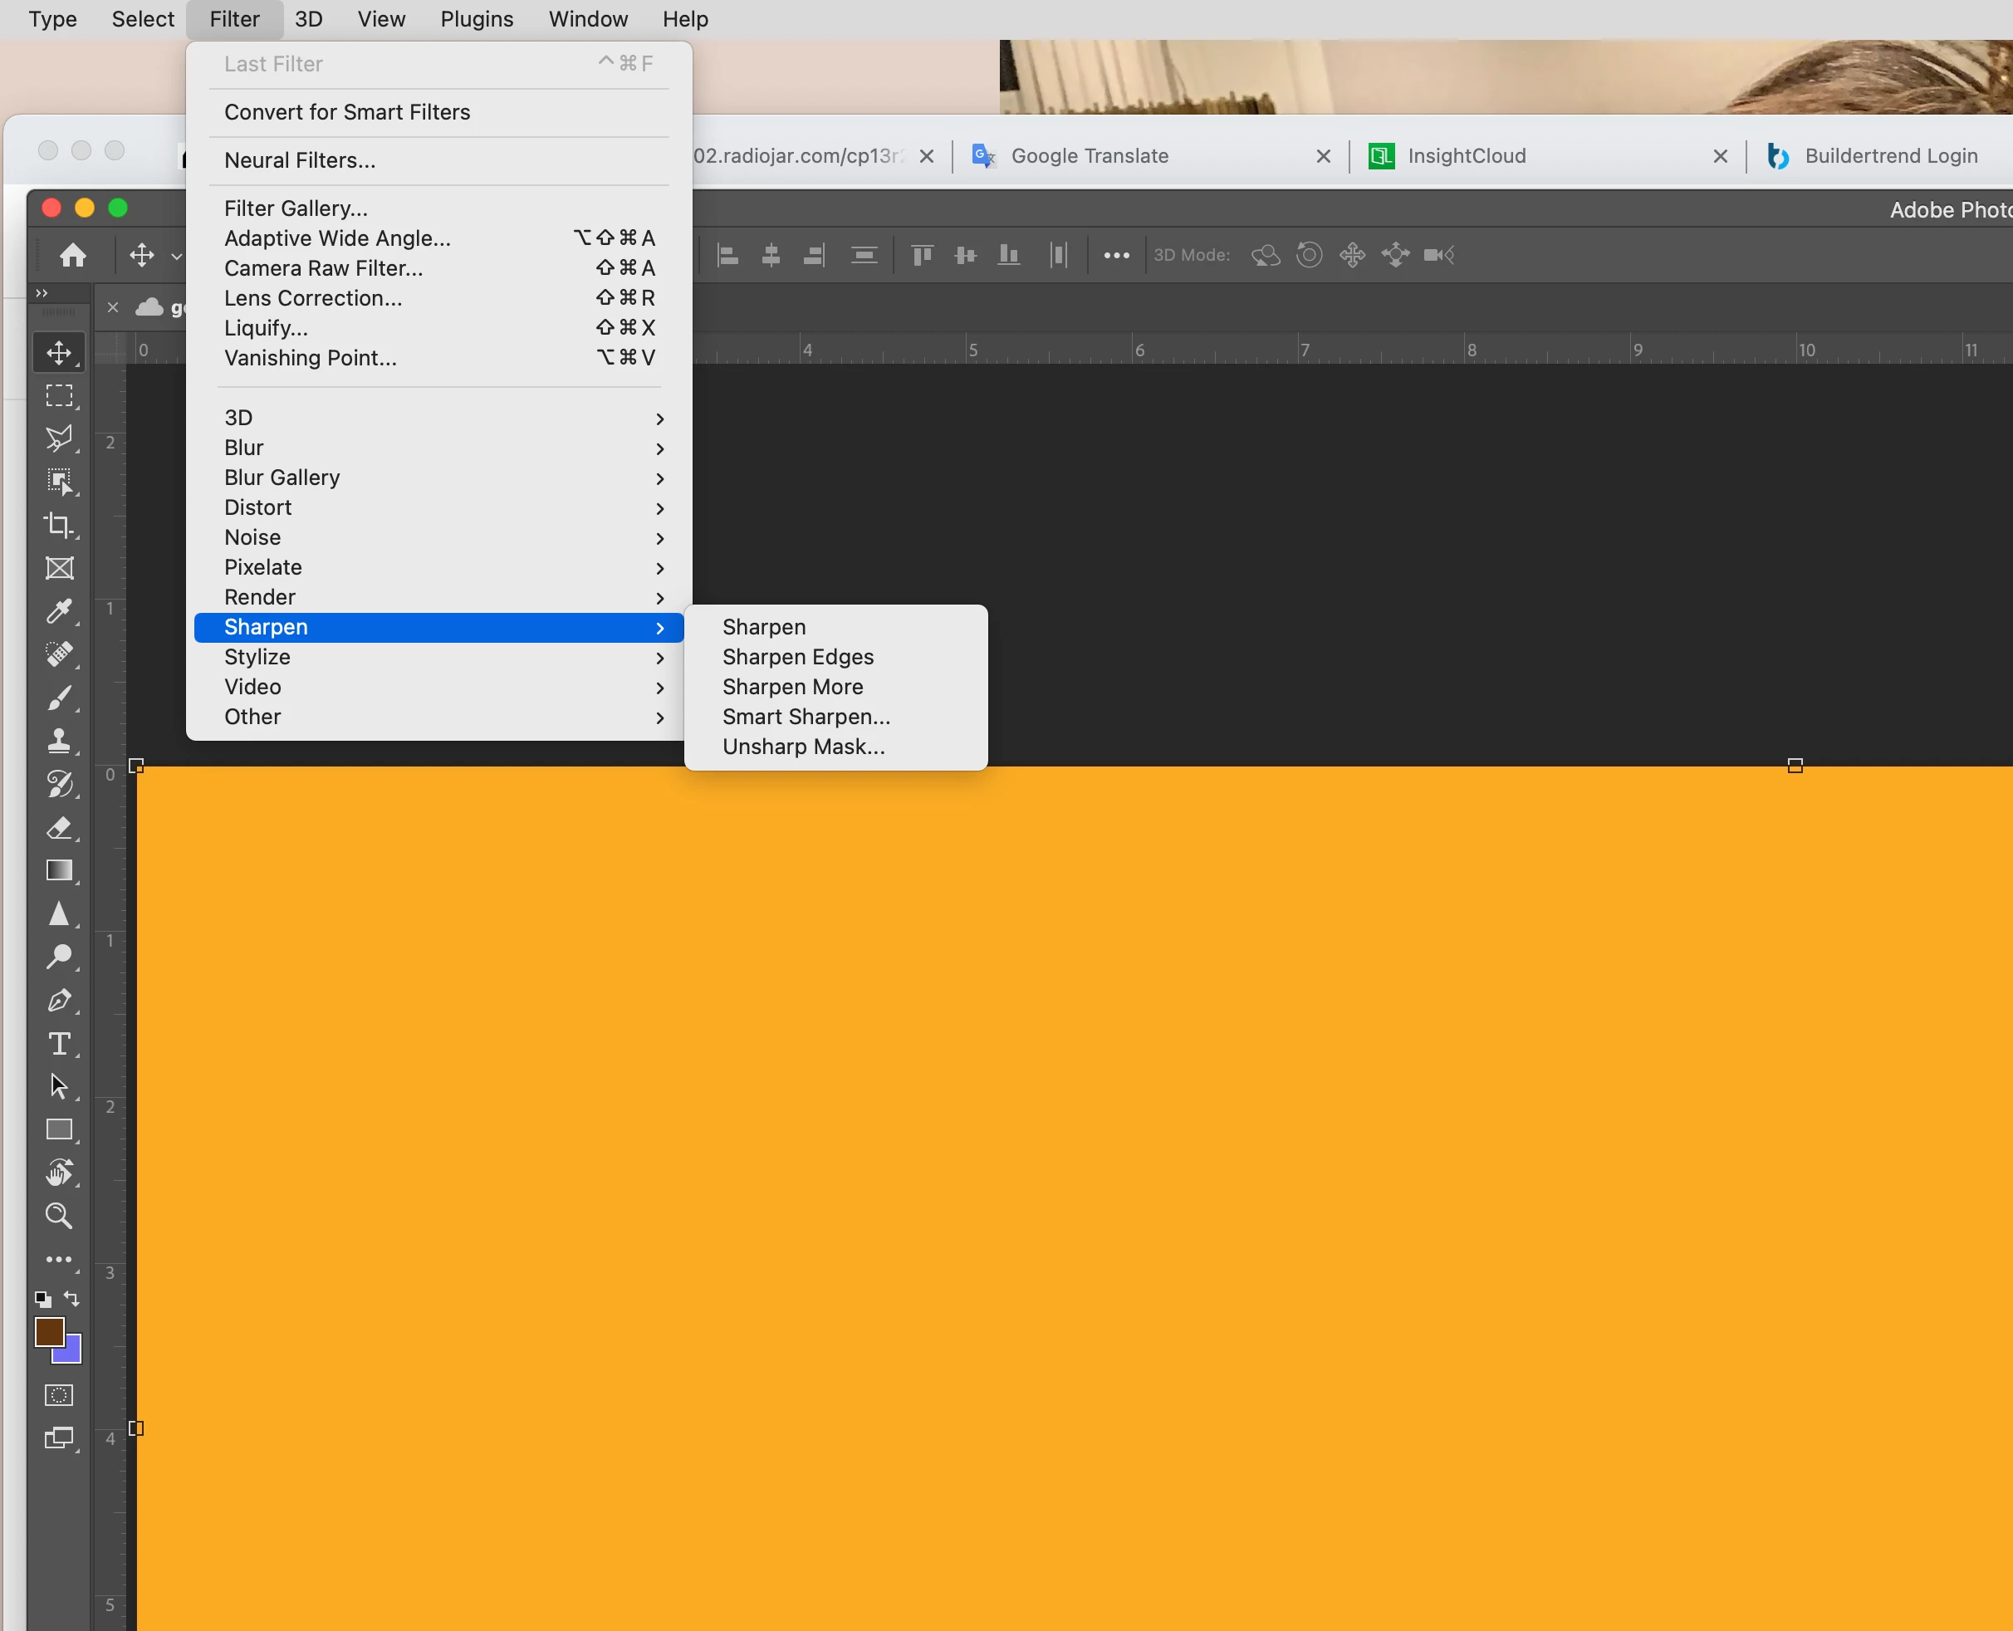Select the Eraser tool
2013x1631 pixels.
pos(59,828)
